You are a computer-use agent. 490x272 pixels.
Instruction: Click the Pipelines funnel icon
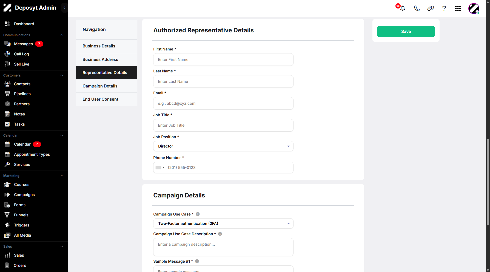pos(7,94)
